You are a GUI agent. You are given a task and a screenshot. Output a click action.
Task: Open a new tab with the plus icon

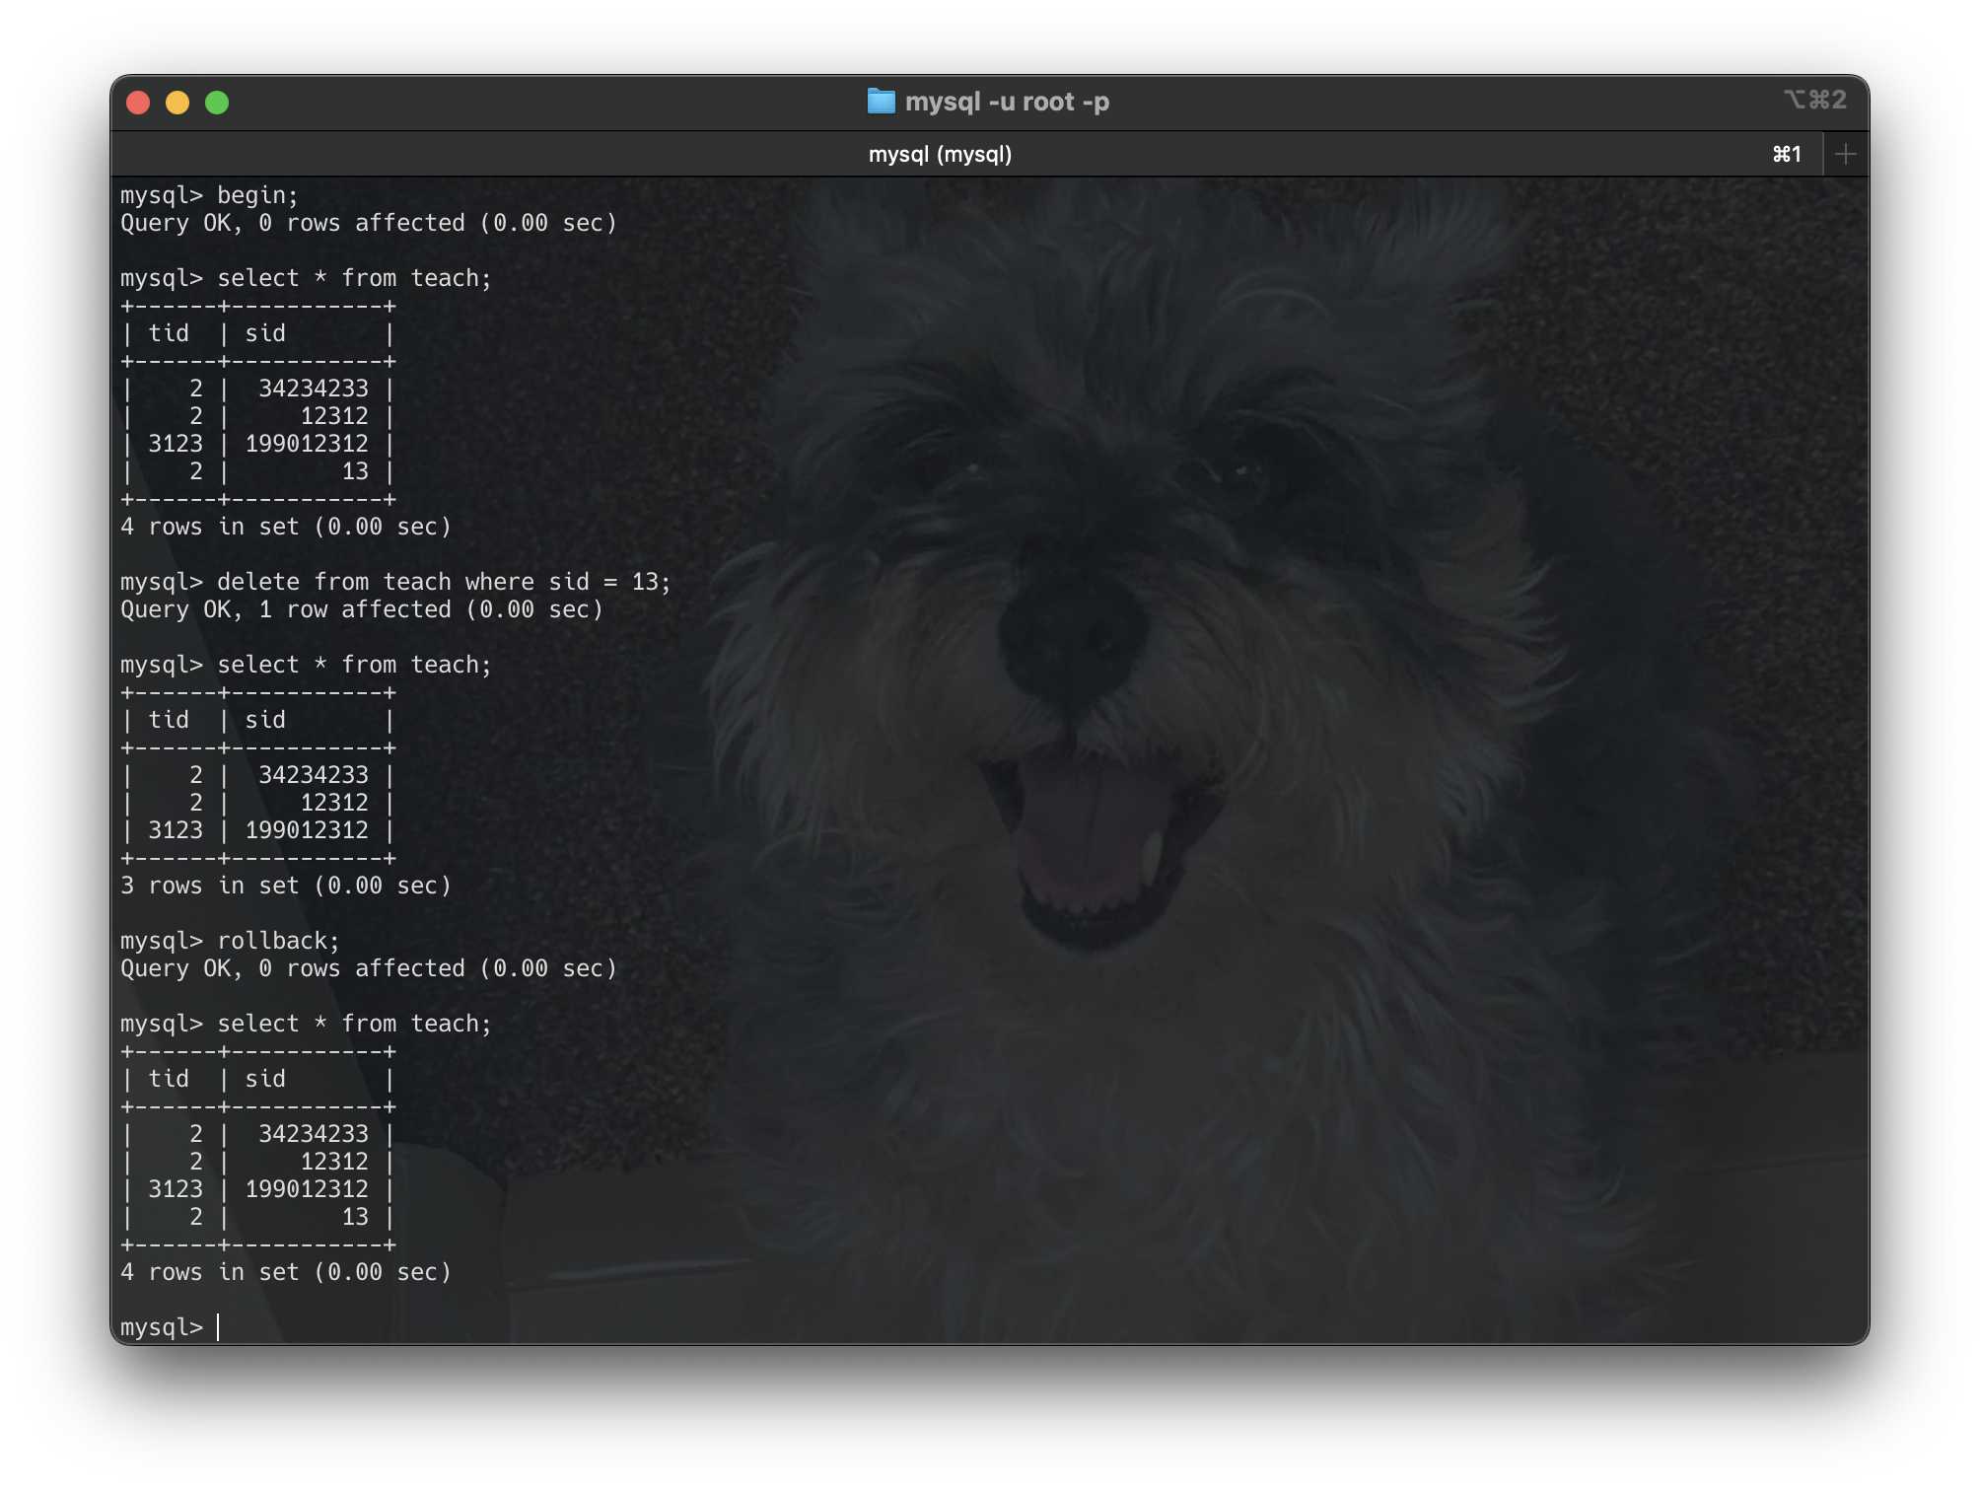(x=1846, y=153)
